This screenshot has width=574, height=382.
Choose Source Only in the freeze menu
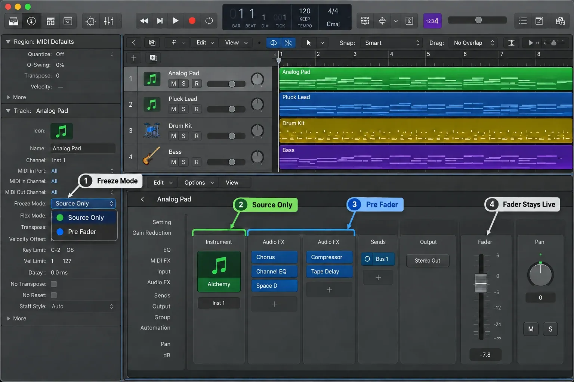[x=84, y=217]
